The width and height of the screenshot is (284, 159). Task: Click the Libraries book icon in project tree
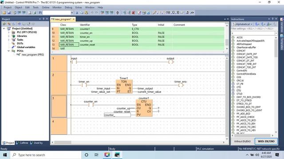pos(14,36)
